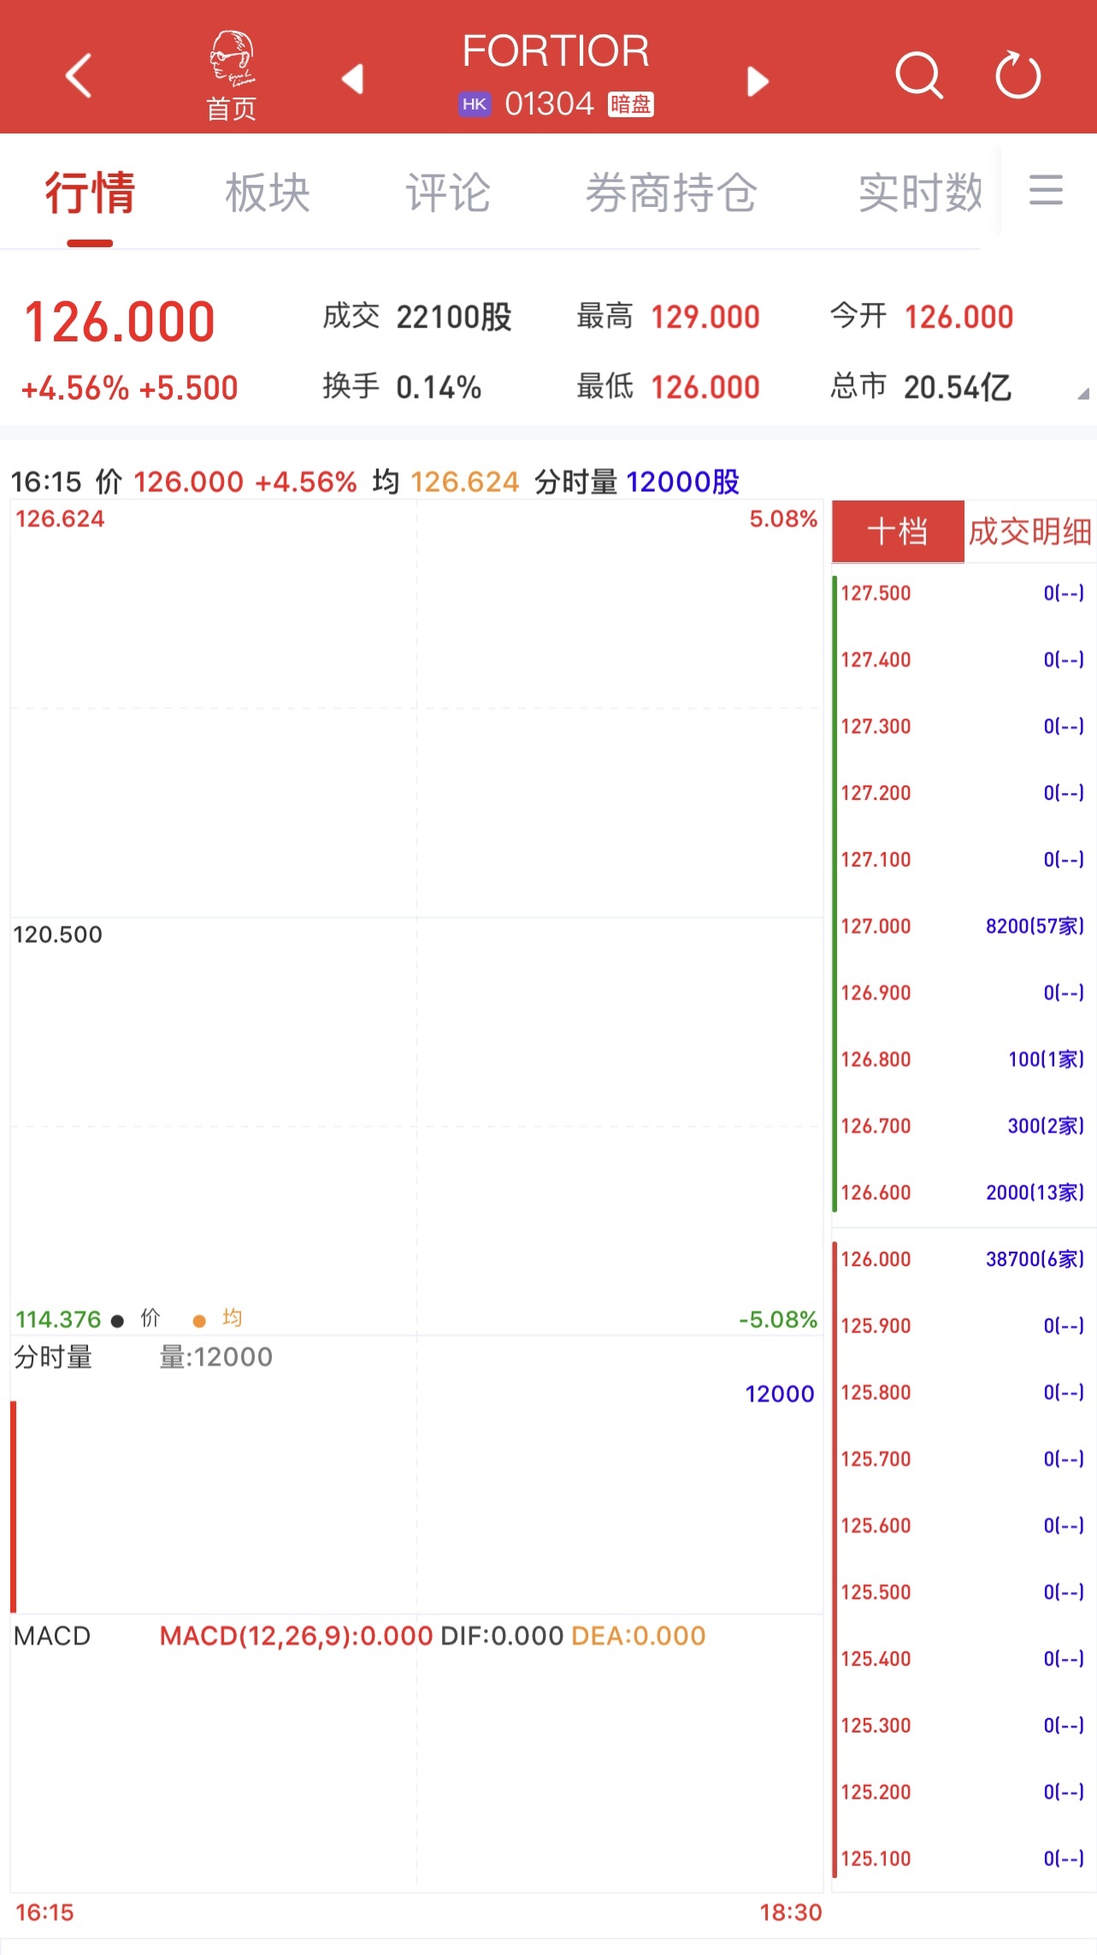Tap the back arrow icon
Screen dimensions: 1097x1955
click(x=79, y=76)
